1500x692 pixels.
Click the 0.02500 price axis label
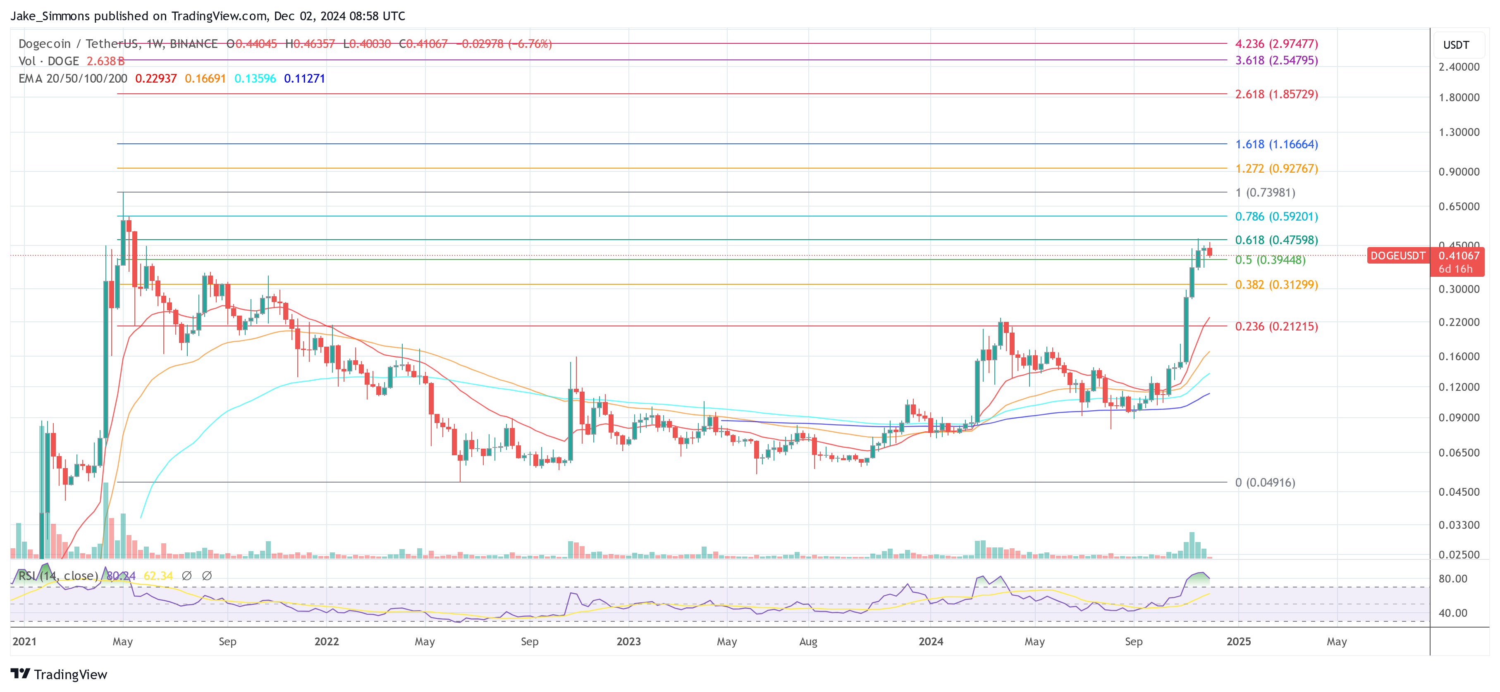point(1459,554)
